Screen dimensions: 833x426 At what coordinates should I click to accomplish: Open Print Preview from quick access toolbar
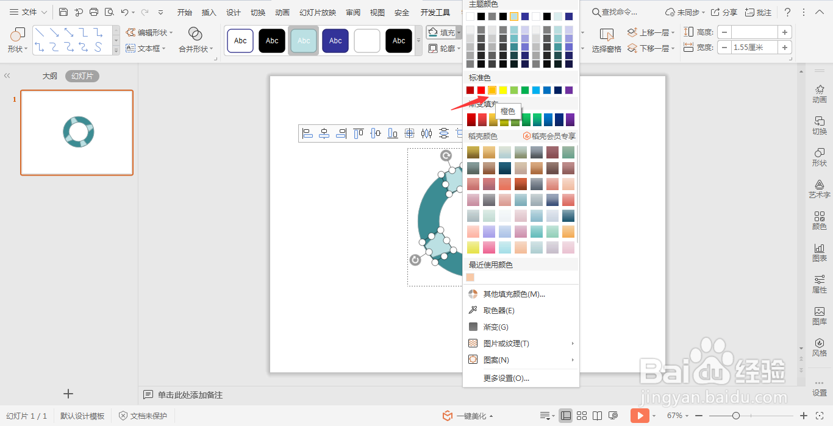pyautogui.click(x=109, y=12)
